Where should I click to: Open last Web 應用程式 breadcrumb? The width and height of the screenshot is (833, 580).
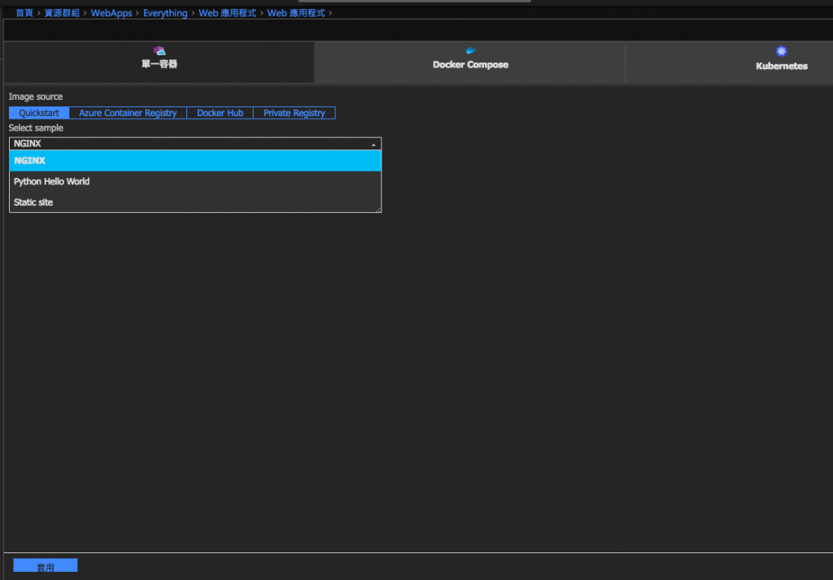pos(296,13)
